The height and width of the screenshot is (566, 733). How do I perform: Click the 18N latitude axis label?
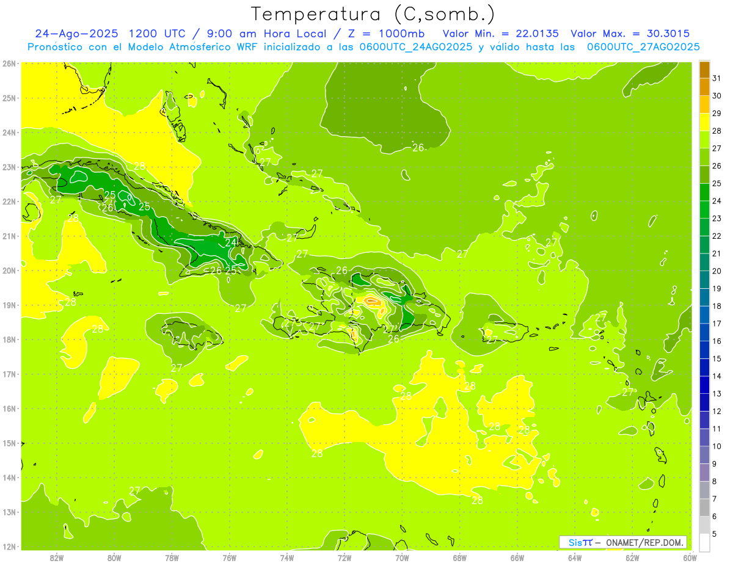9,339
